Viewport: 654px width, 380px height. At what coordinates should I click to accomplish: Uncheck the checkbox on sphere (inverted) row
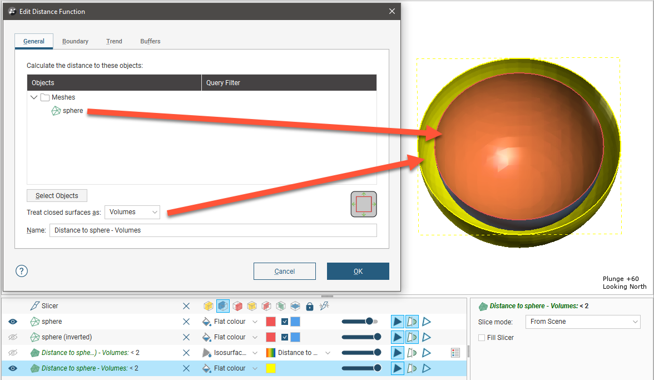285,337
